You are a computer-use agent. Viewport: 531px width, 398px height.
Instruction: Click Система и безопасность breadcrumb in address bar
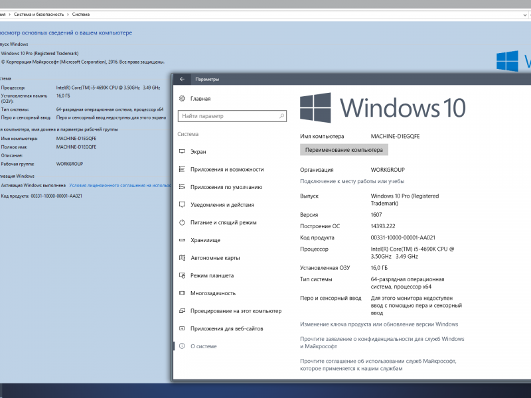click(x=38, y=15)
